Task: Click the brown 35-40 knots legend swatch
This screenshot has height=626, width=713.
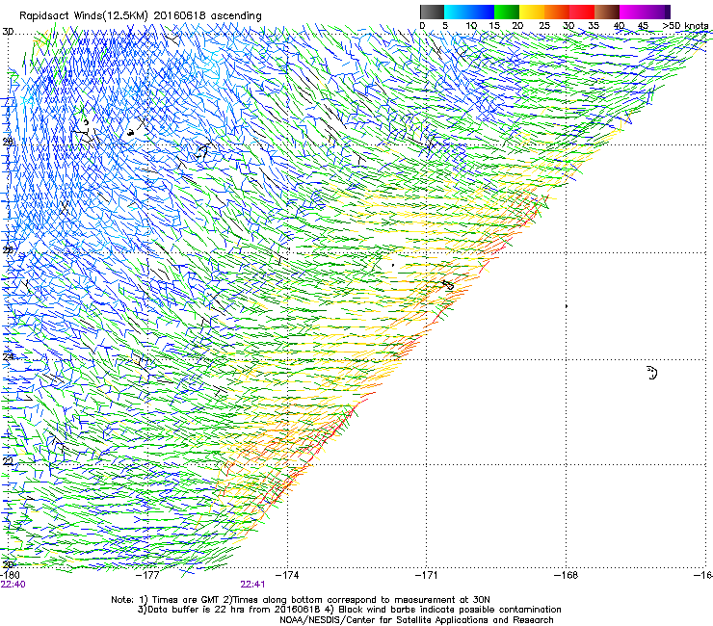Action: pos(607,12)
